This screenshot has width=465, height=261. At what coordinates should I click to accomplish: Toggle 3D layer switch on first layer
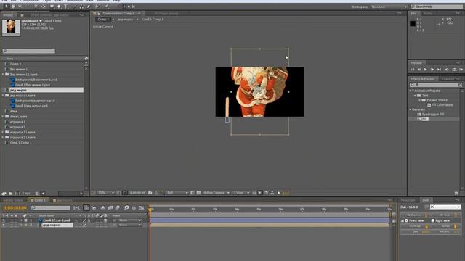point(105,220)
